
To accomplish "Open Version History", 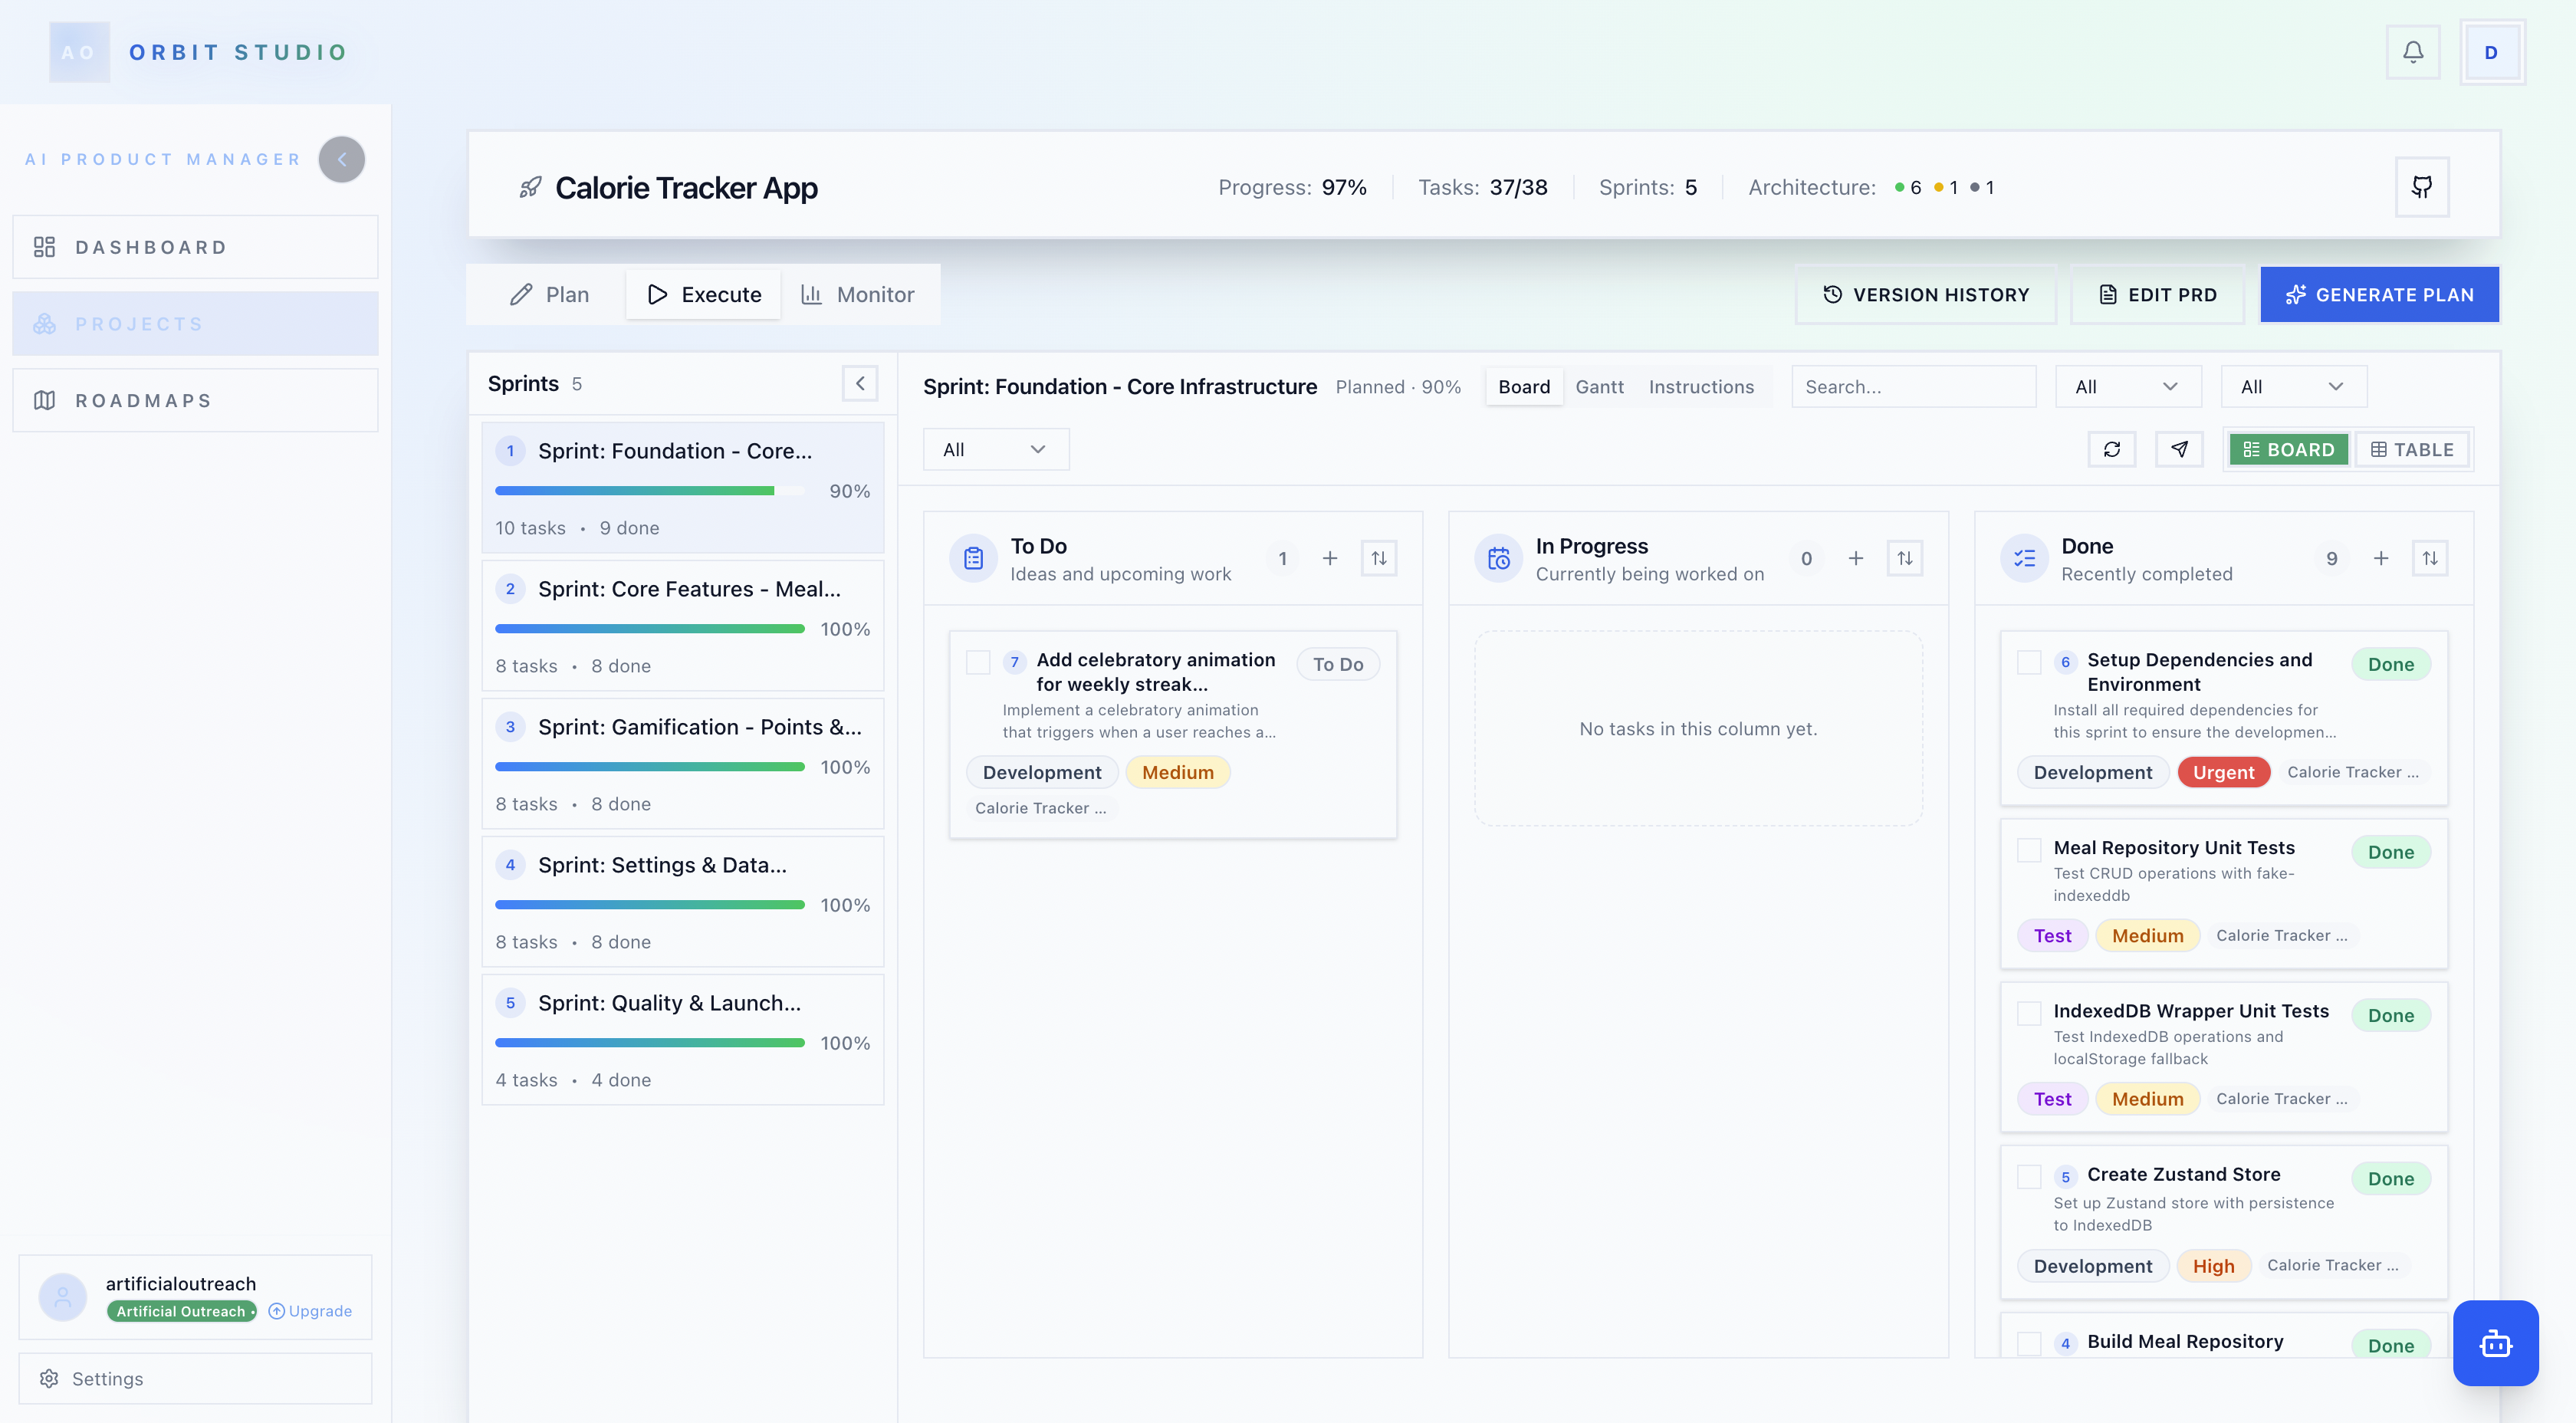I will (1925, 294).
